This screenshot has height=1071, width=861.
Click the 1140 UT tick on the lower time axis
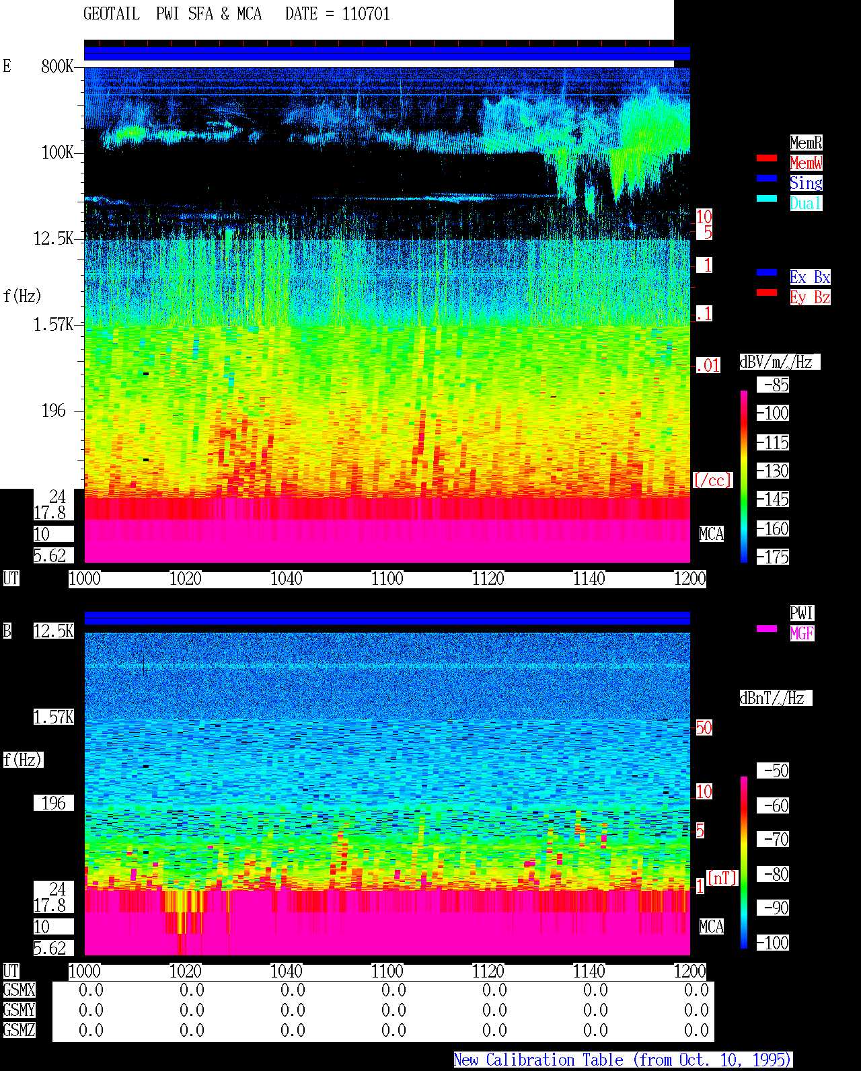tap(589, 971)
